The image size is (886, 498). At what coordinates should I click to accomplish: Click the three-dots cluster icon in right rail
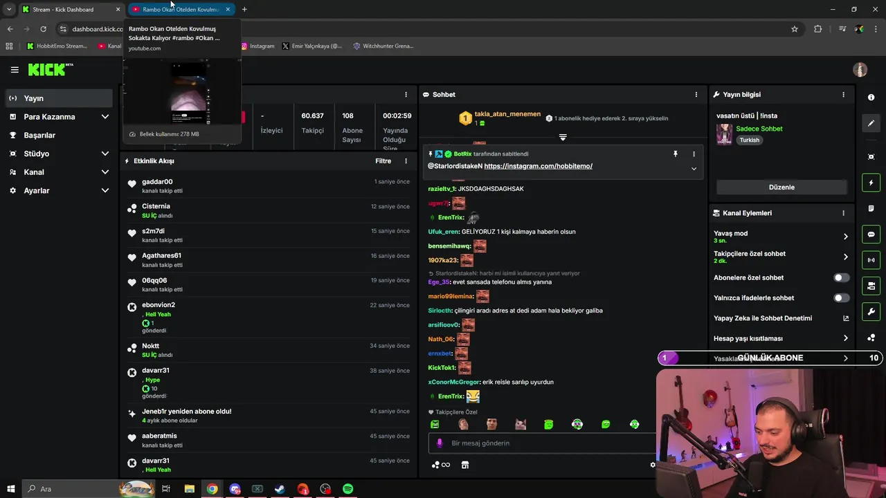(x=871, y=338)
